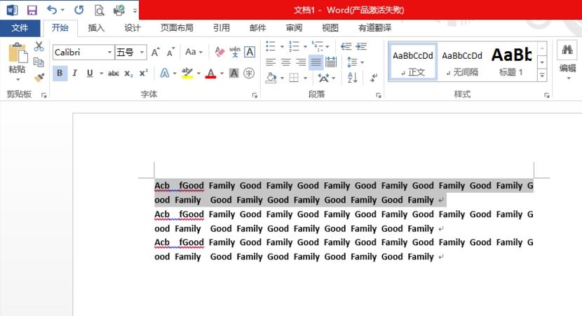Image resolution: width=582 pixels, height=316 pixels.
Task: Apply red font color
Action: (211, 73)
